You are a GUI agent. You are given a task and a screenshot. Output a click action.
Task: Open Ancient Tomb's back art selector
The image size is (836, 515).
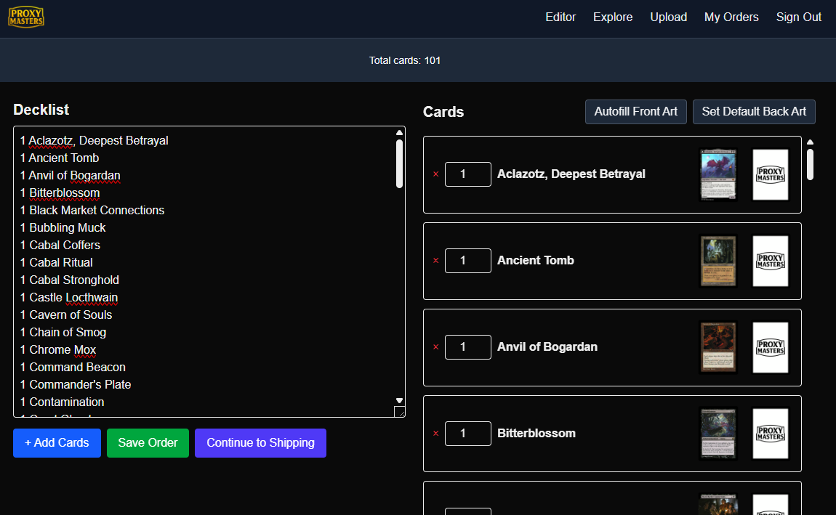(x=770, y=261)
